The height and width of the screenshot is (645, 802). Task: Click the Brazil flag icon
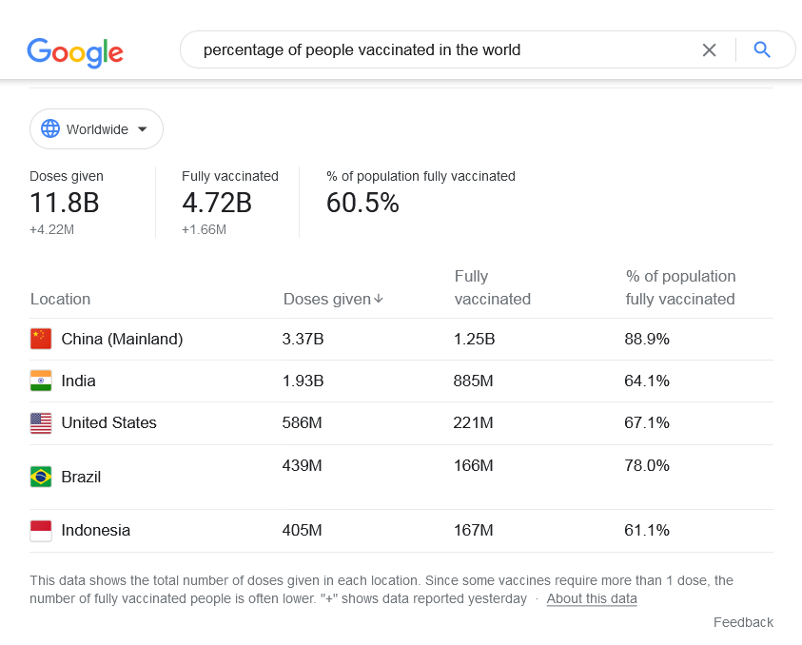tap(41, 477)
